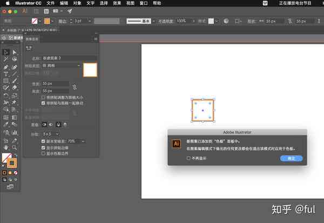Select the Scale tool
This screenshot has height=223, width=324.
click(14, 96)
